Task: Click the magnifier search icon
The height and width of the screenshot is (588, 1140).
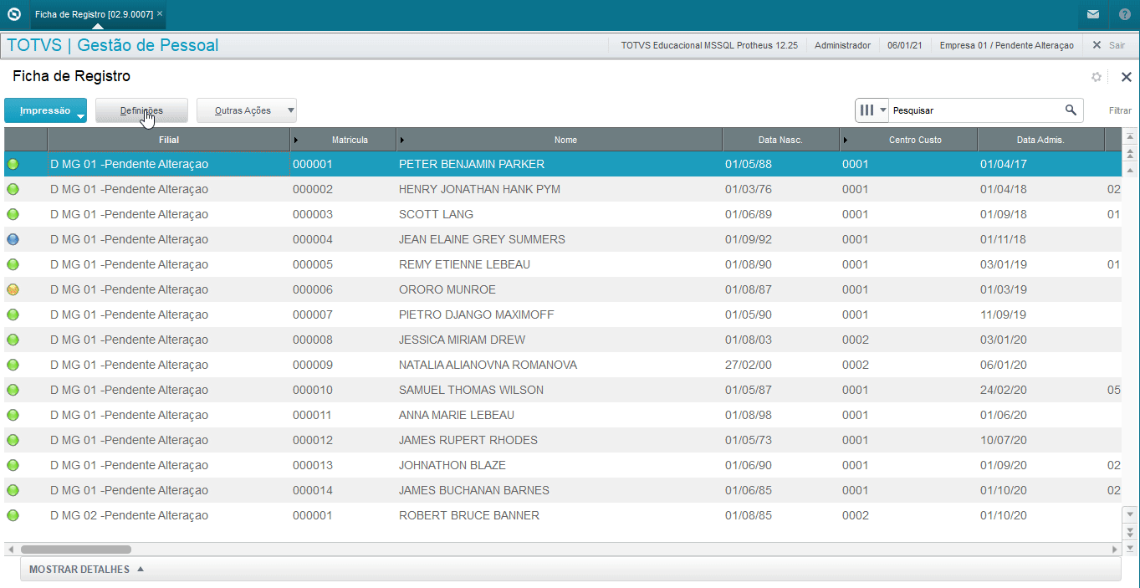Action: pyautogui.click(x=1071, y=110)
